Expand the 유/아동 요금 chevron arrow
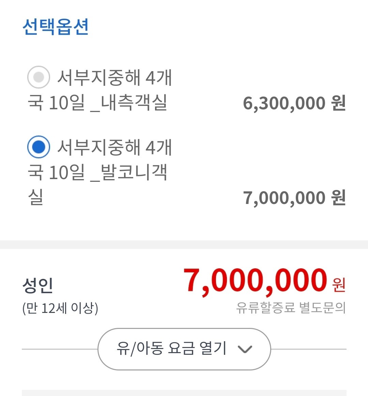This screenshot has height=396, width=368. [x=245, y=349]
